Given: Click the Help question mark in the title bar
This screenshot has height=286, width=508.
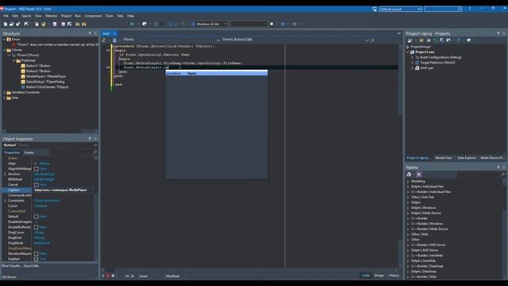Looking at the screenshot, I should (469, 9).
